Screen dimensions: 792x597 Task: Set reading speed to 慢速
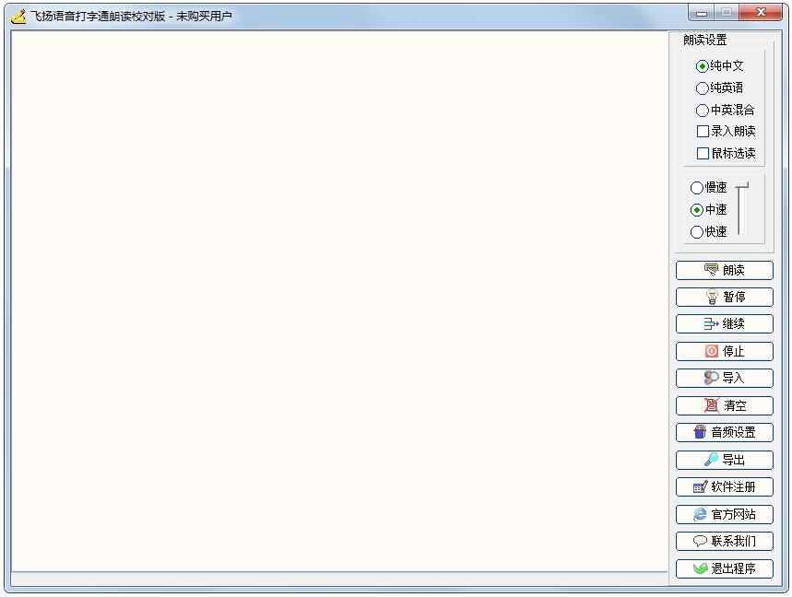click(x=709, y=188)
